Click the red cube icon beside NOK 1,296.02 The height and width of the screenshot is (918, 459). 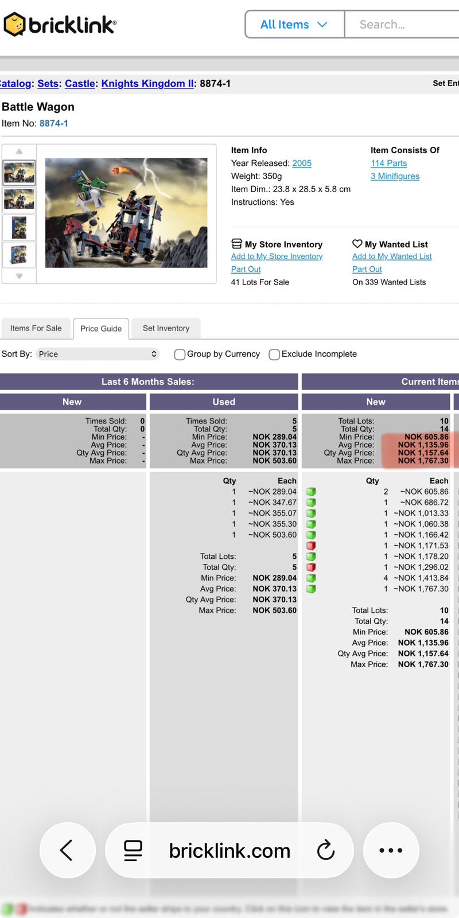[311, 567]
